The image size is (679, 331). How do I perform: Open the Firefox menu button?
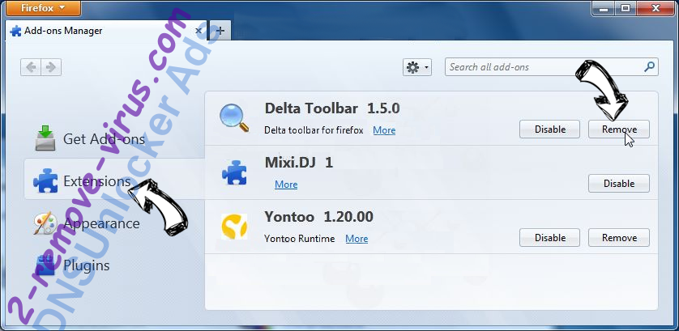[43, 8]
